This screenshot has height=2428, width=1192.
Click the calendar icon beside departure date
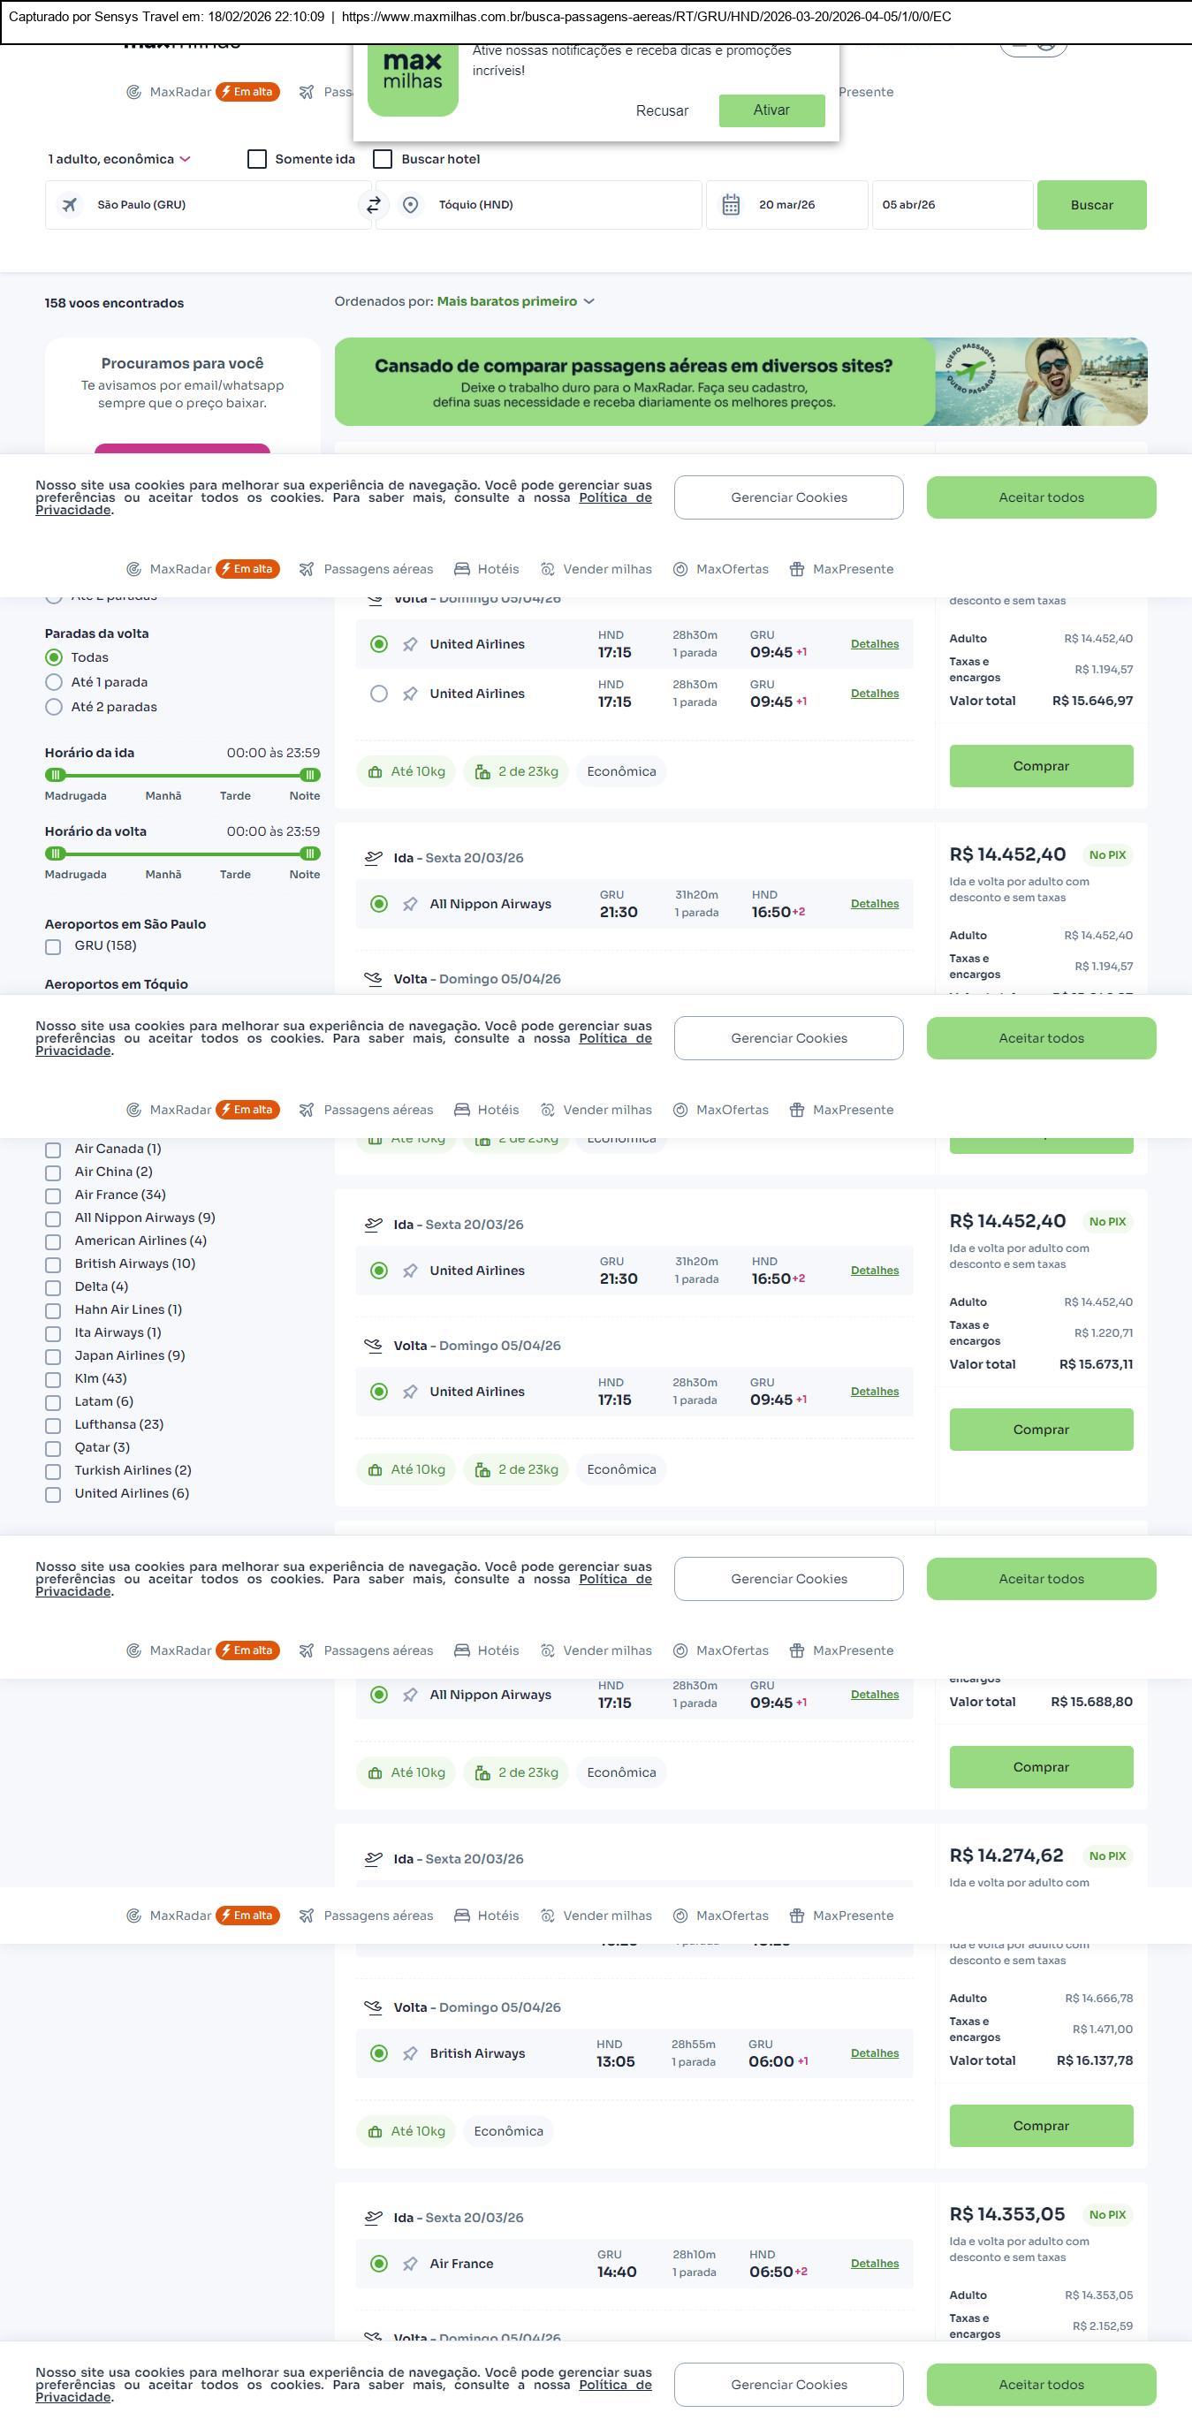[730, 204]
